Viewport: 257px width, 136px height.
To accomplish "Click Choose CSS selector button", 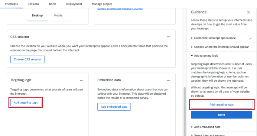I will coord(28,59).
